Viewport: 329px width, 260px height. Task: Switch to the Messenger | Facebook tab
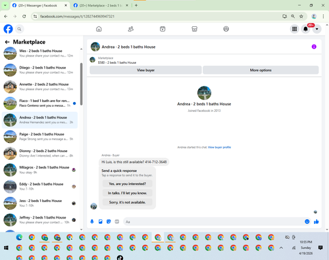38,5
